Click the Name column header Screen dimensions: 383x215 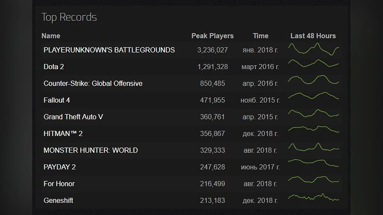(x=51, y=36)
